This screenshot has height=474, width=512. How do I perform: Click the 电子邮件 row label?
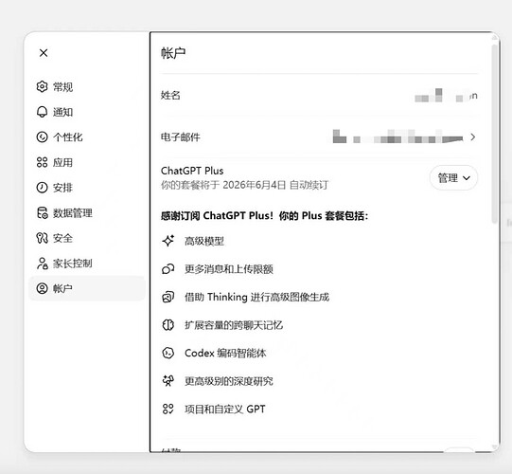[180, 137]
